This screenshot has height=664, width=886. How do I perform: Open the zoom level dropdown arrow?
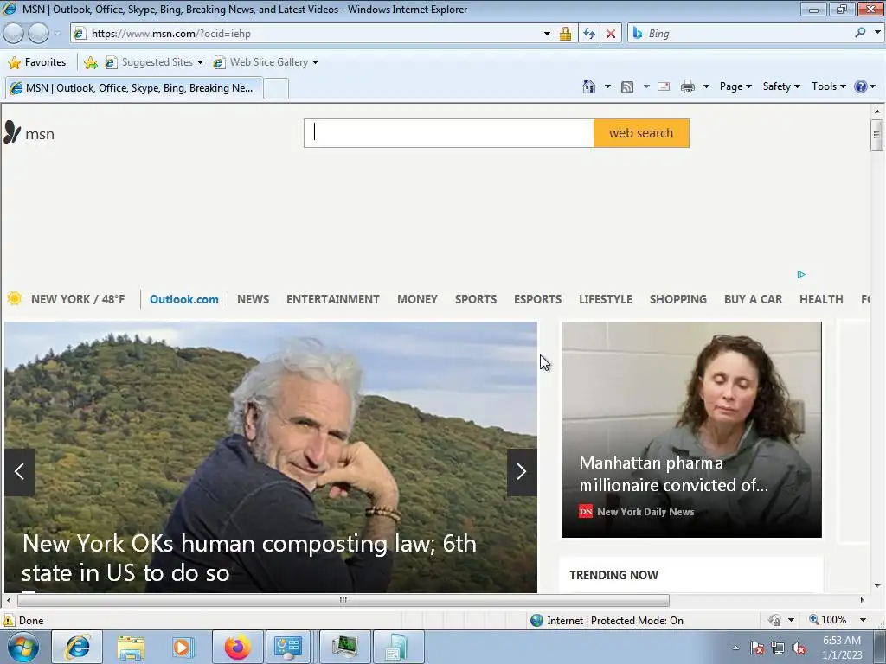(863, 620)
